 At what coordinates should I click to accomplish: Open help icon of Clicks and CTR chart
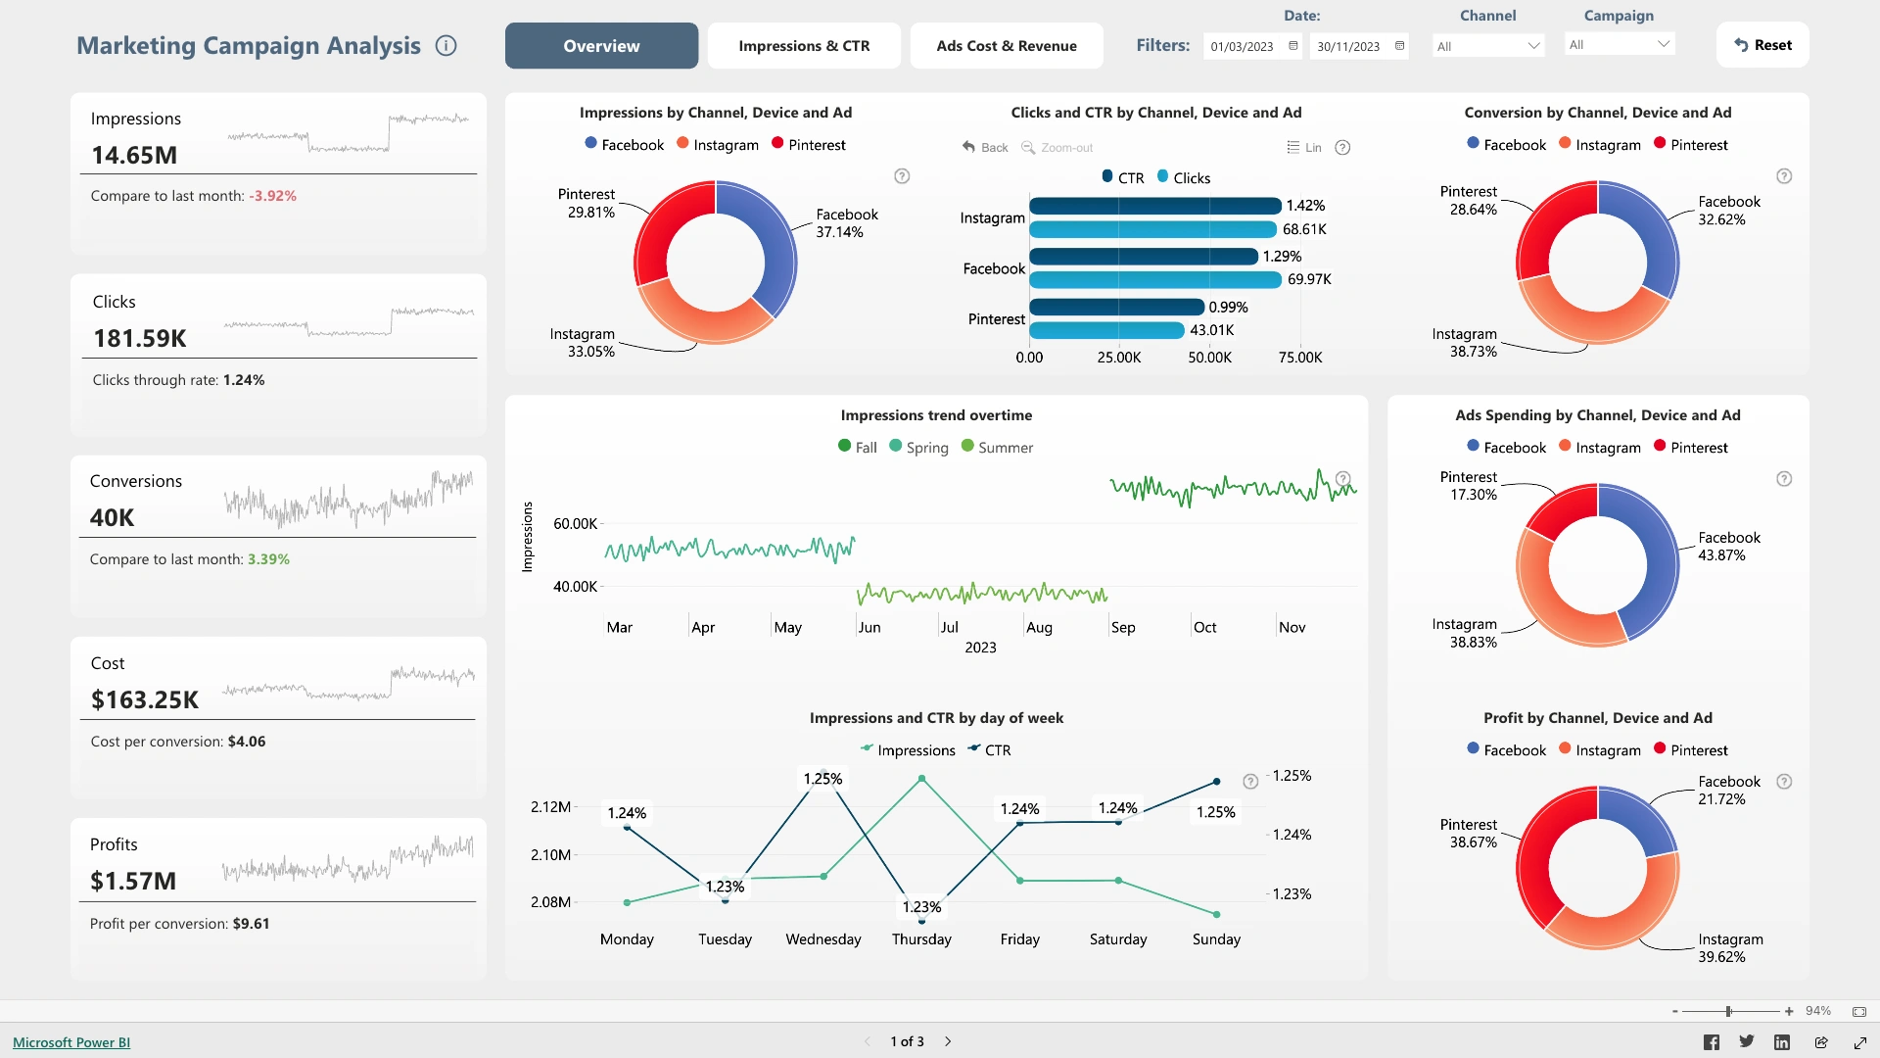[1343, 147]
